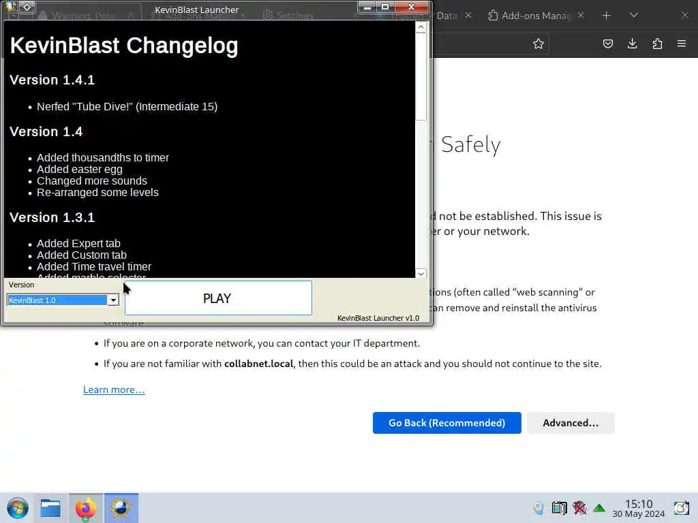Click the 'Added Custom tab' entry
Viewport: 698px width, 523px height.
tap(82, 255)
